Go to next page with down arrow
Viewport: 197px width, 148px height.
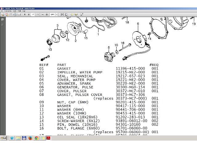click(29, 14)
